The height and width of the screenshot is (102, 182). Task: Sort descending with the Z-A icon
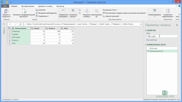[80, 13]
